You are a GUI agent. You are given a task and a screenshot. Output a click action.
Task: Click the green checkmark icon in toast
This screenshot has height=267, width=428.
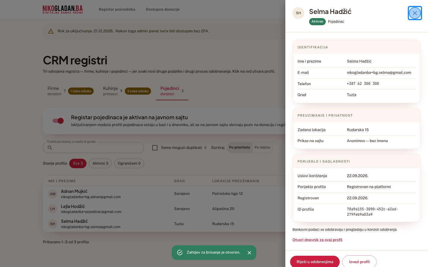click(180, 252)
